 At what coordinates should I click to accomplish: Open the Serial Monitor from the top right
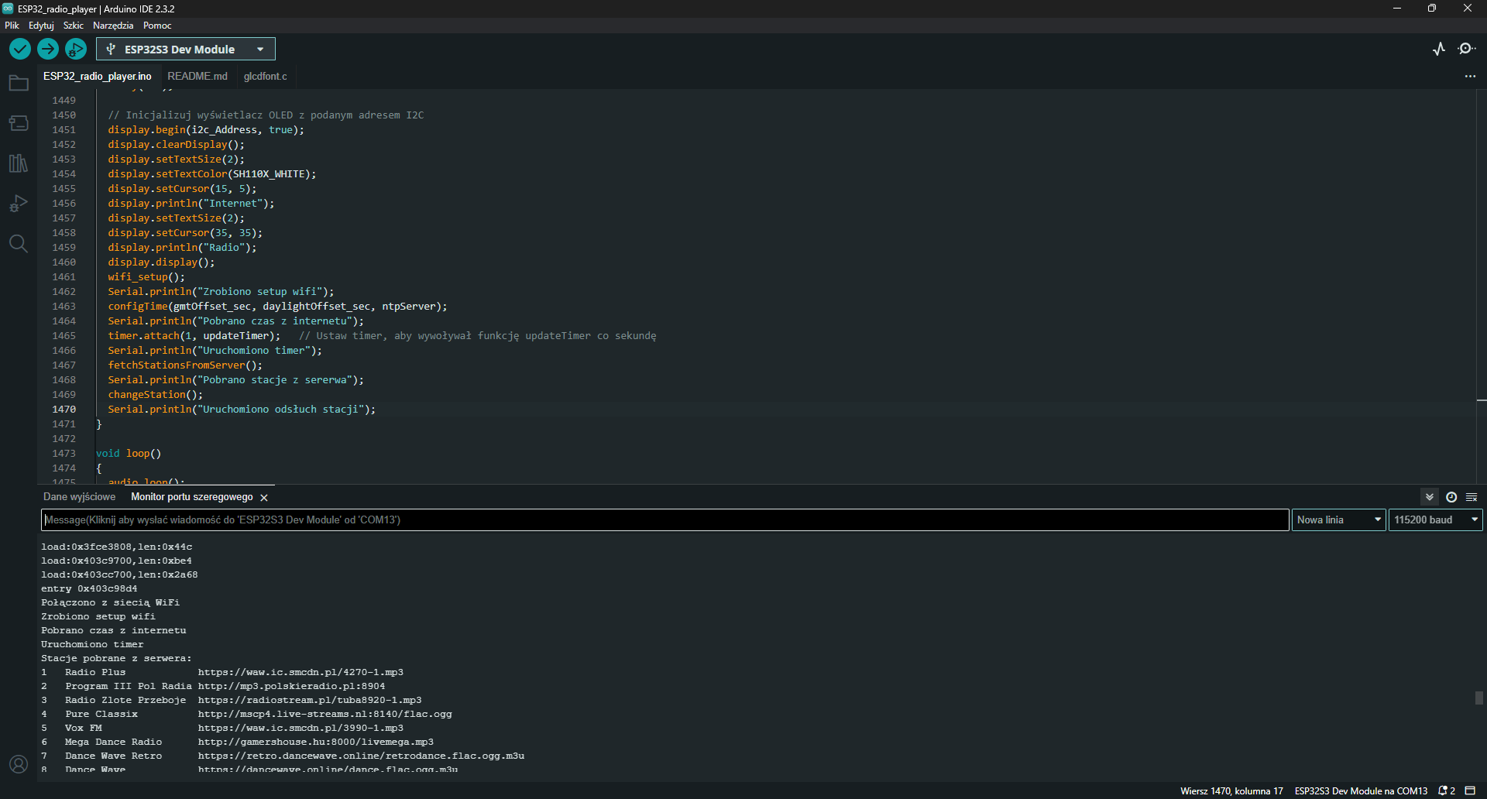1468,49
